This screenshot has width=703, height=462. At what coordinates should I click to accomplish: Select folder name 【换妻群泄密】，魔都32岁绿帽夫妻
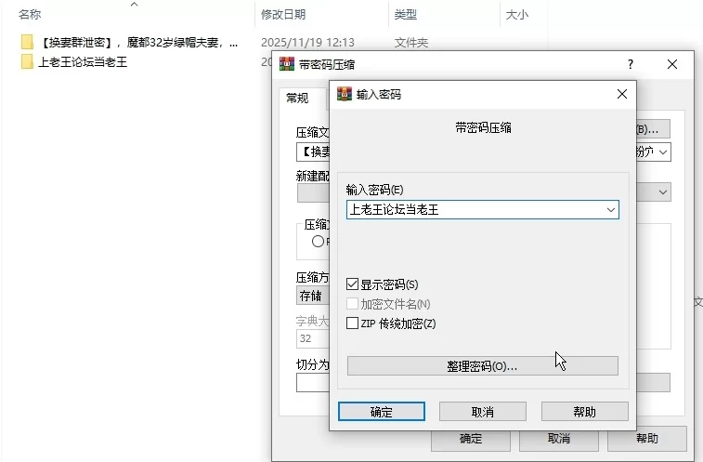pyautogui.click(x=138, y=43)
